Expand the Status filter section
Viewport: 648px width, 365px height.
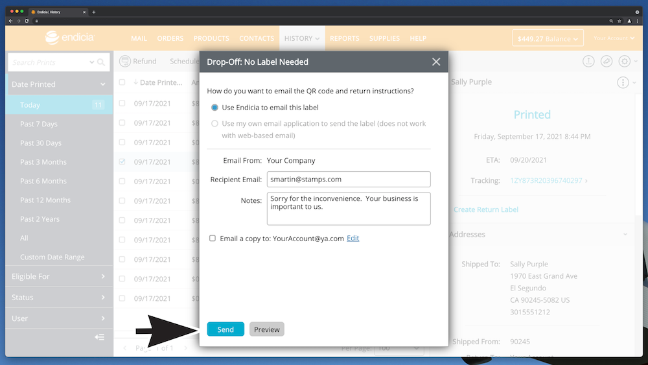[58, 298]
